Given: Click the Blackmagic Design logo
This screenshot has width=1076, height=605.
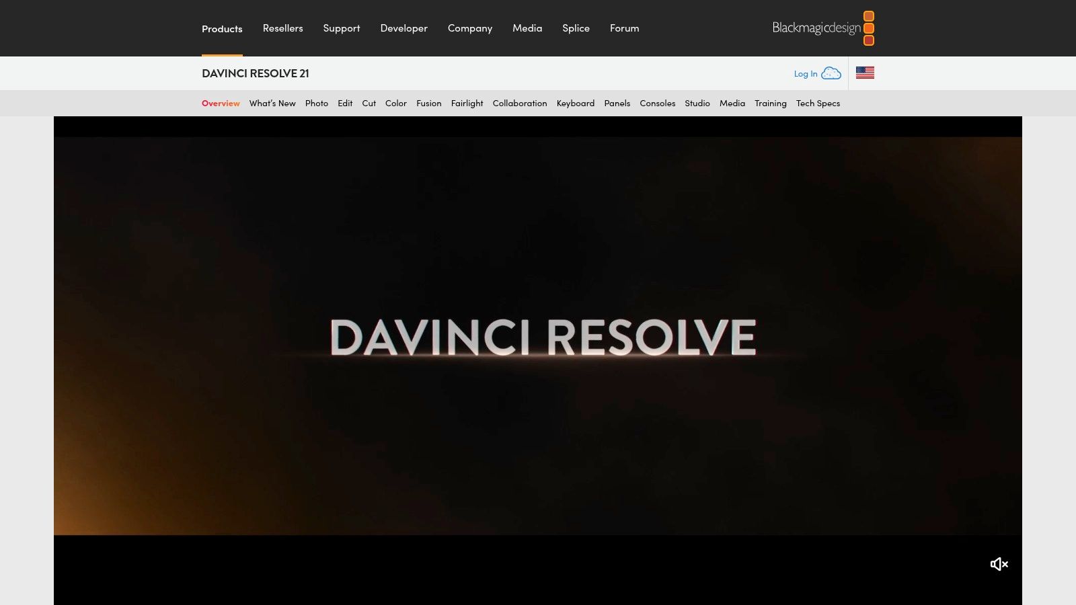Looking at the screenshot, I should (823, 28).
